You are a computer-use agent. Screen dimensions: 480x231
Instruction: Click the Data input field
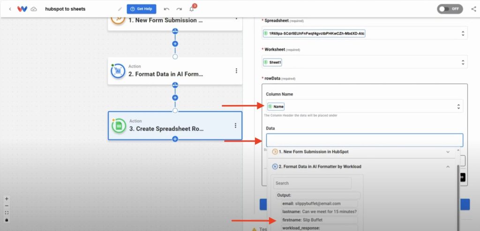(365, 140)
